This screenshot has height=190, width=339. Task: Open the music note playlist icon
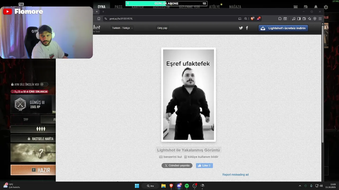[x=293, y=19]
